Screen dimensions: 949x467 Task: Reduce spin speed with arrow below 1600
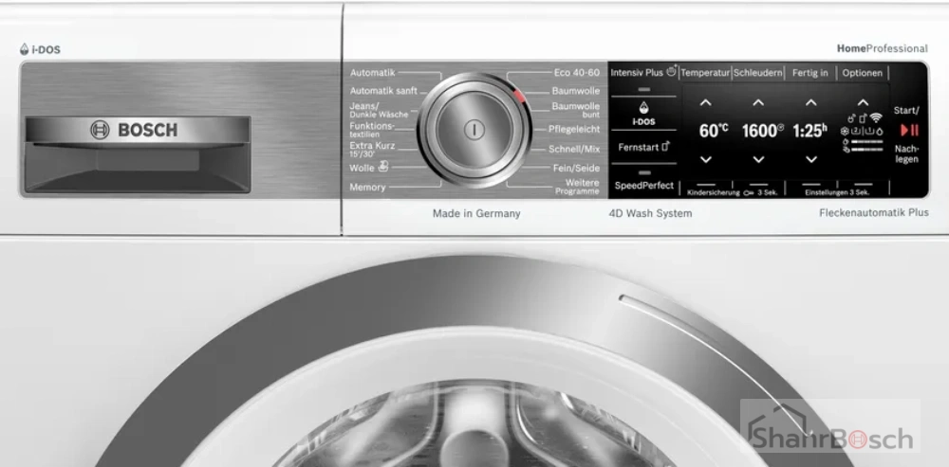point(758,159)
